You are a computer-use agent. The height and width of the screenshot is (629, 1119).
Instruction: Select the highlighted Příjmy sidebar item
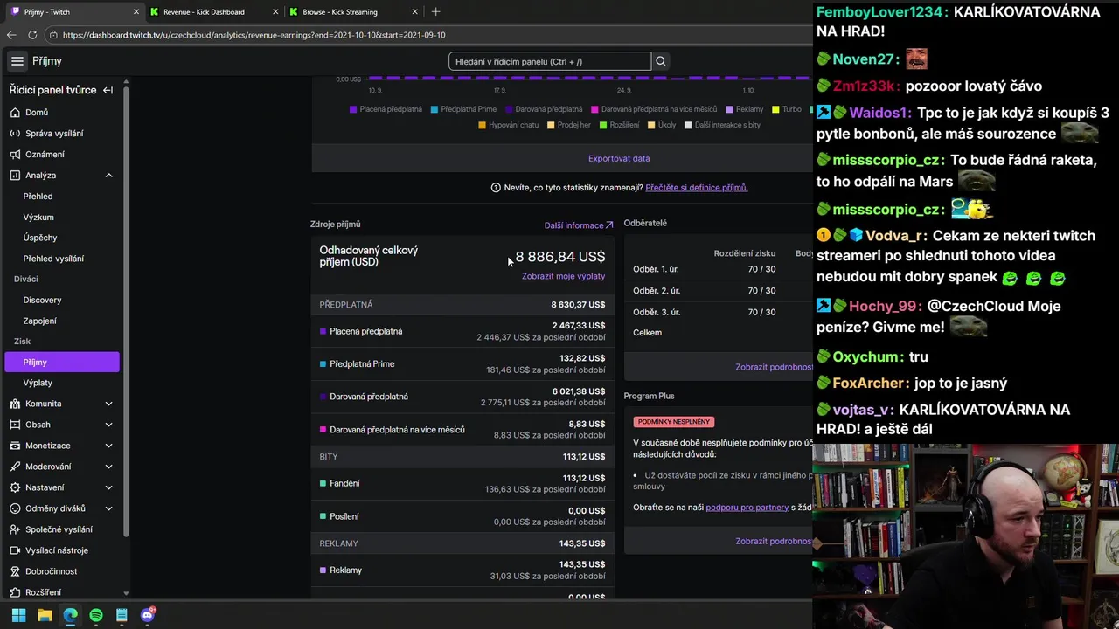pos(61,362)
